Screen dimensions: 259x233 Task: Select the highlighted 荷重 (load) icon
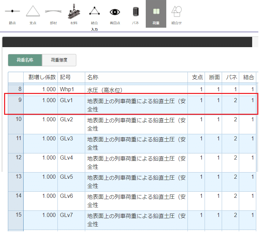pos(156,14)
